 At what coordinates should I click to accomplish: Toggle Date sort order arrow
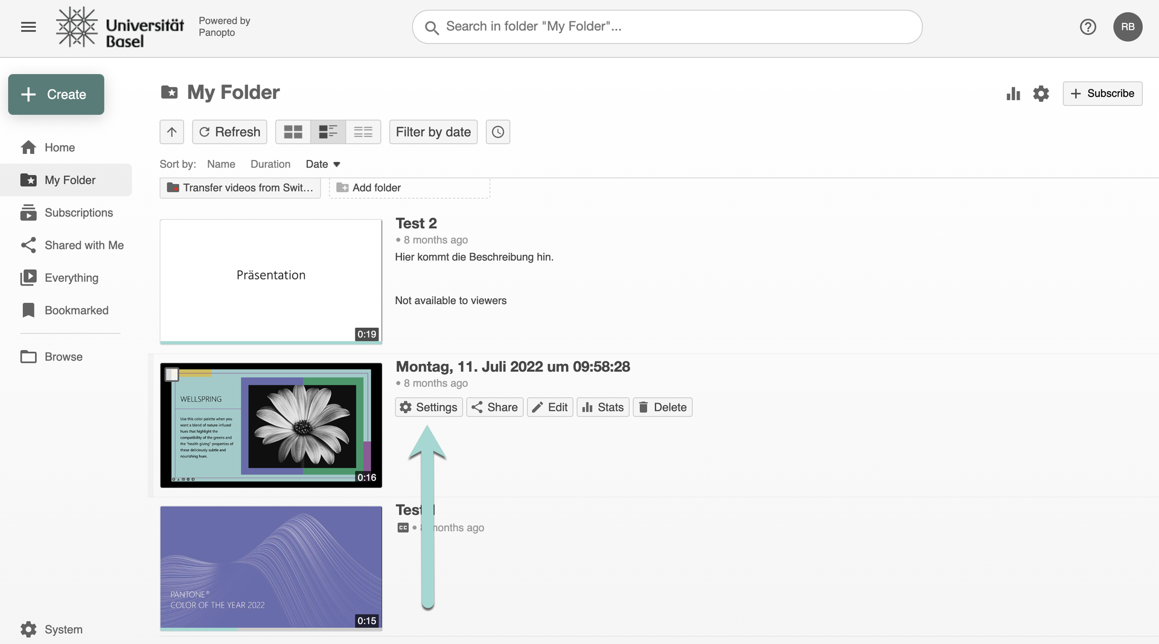pyautogui.click(x=337, y=164)
